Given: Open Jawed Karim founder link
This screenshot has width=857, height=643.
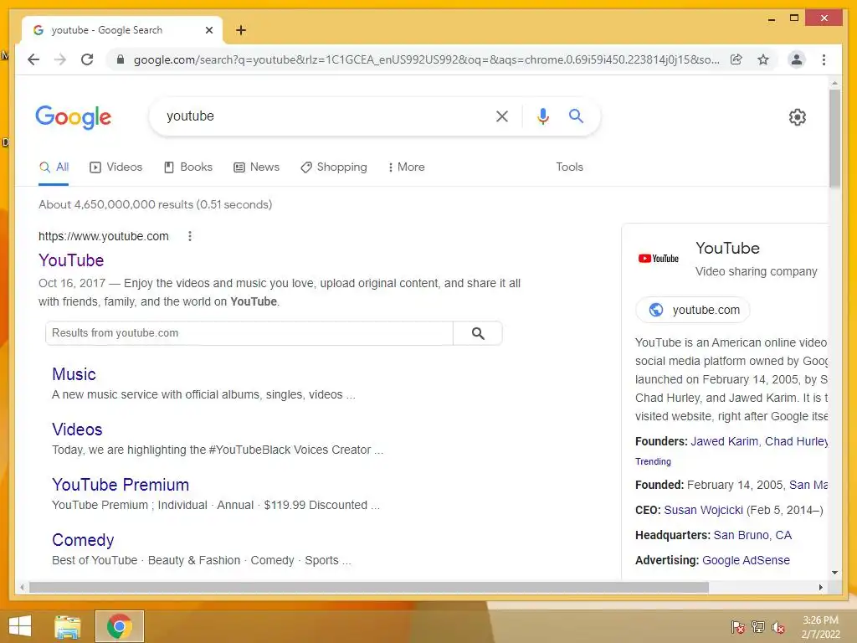Looking at the screenshot, I should tap(724, 442).
